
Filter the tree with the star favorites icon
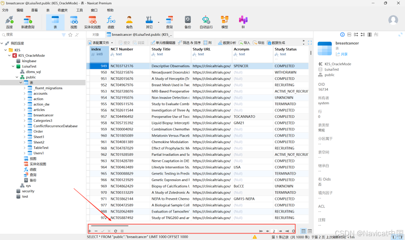(x=70, y=34)
